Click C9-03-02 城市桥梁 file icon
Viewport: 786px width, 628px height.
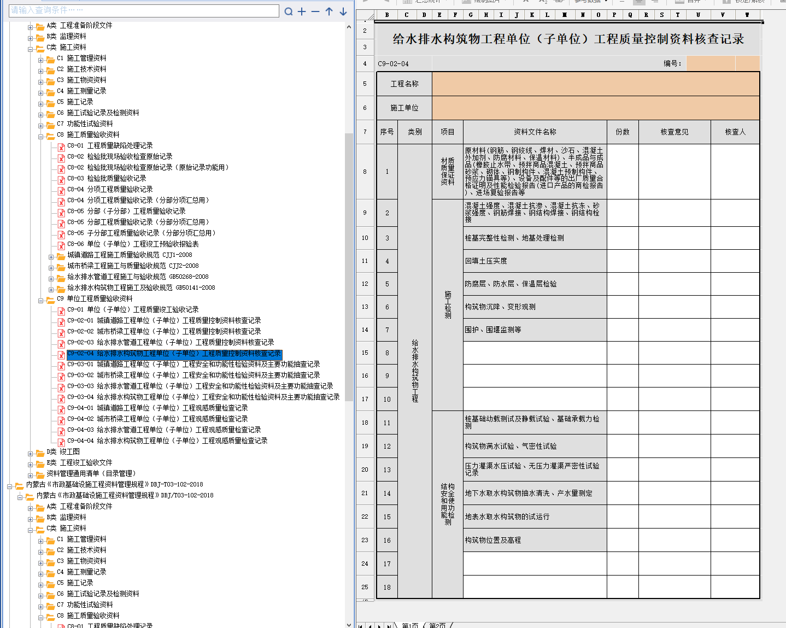(62, 376)
